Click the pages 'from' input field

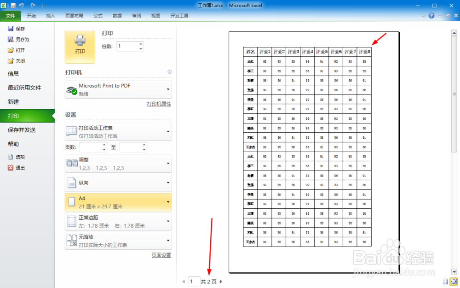pos(91,147)
